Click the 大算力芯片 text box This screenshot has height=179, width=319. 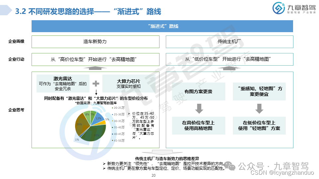[129, 84]
